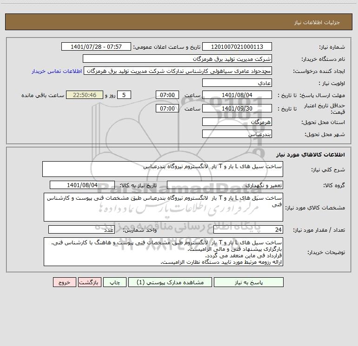The width and height of the screenshot is (358, 346).
Task: Click the delivery province field هرمزگان
Action: click(237, 122)
